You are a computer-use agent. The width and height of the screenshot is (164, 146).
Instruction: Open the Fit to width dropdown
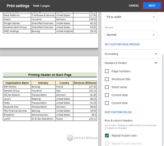point(131,17)
